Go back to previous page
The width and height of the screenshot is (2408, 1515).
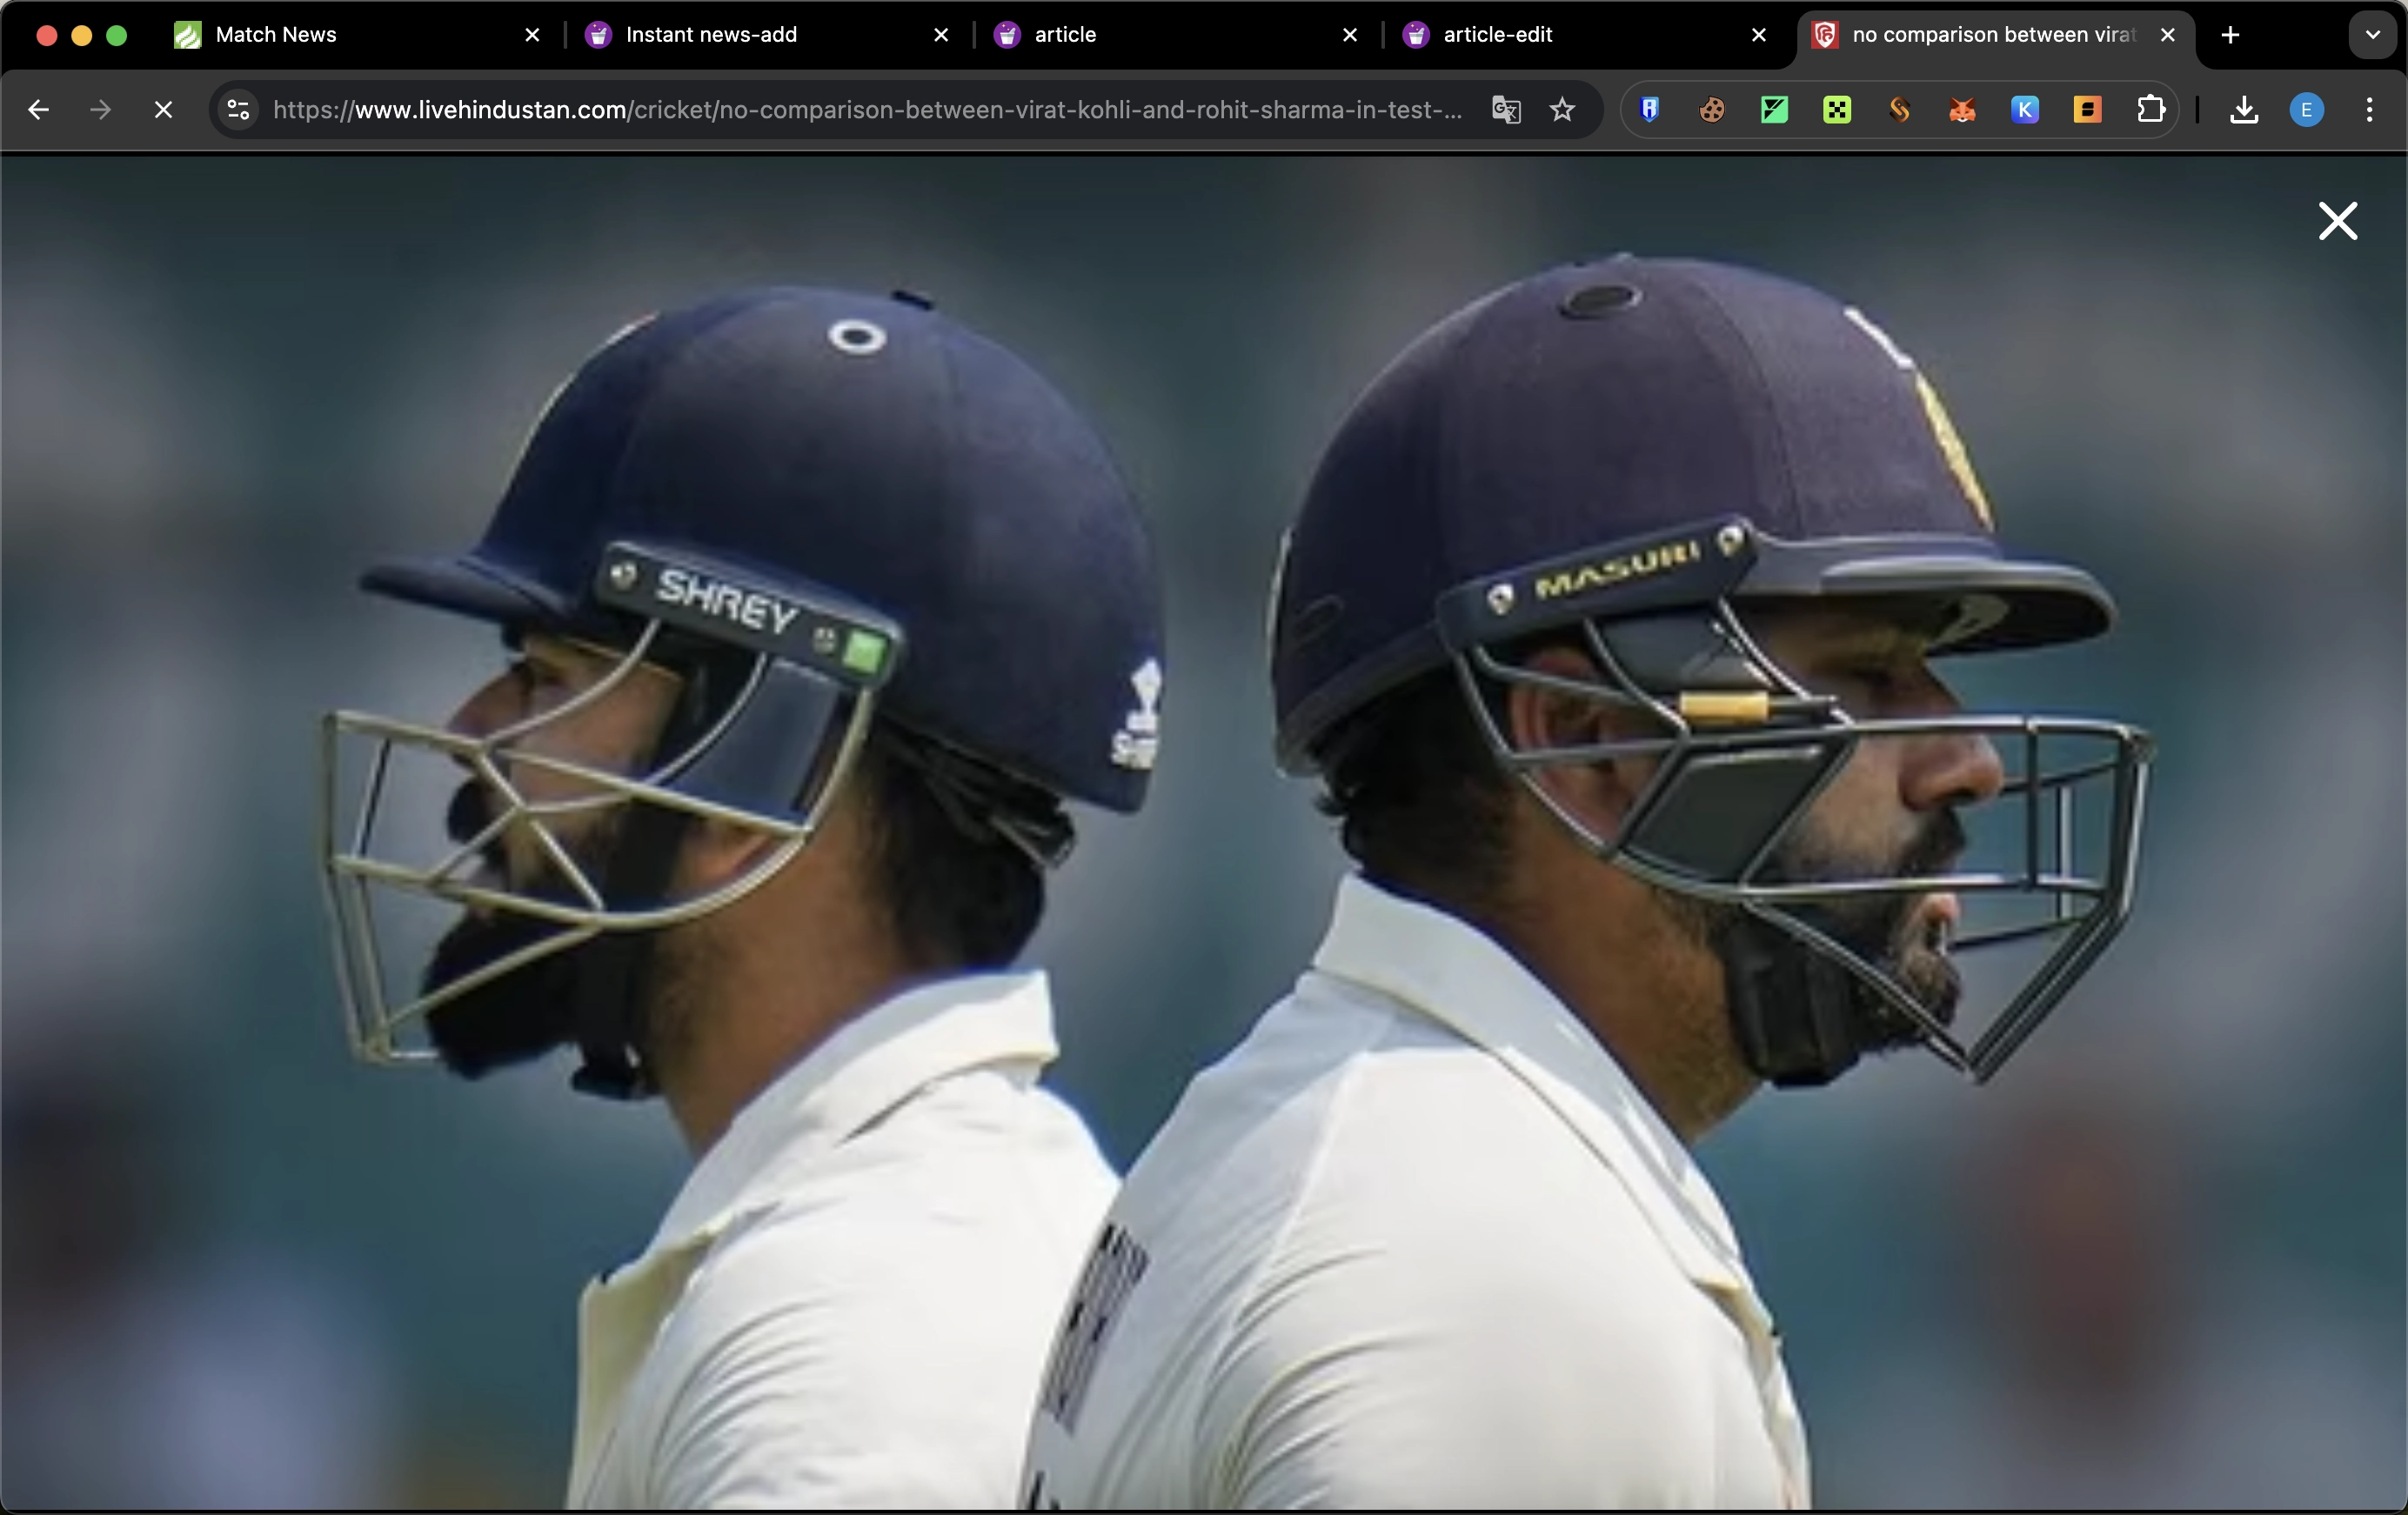point(38,110)
